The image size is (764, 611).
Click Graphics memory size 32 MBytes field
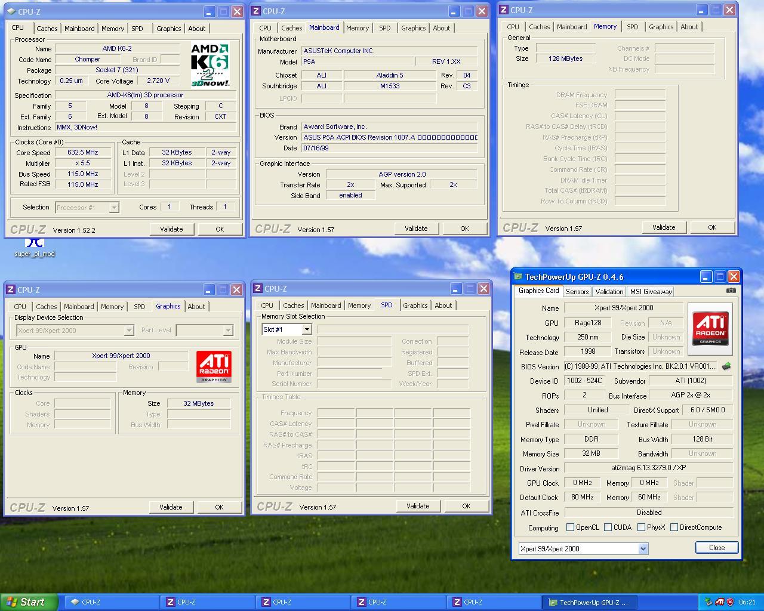point(199,403)
